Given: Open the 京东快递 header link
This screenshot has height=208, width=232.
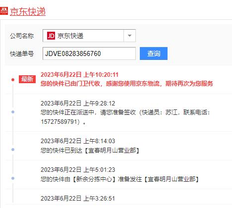Looking at the screenshot, I should click(28, 11).
